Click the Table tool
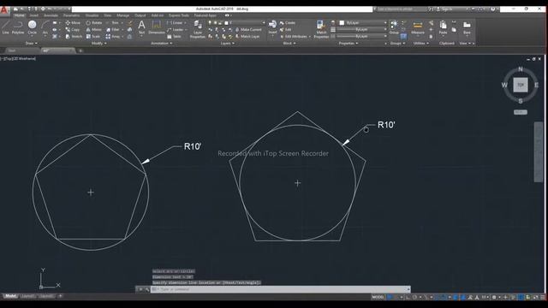This screenshot has height=308, width=548. coord(174,36)
